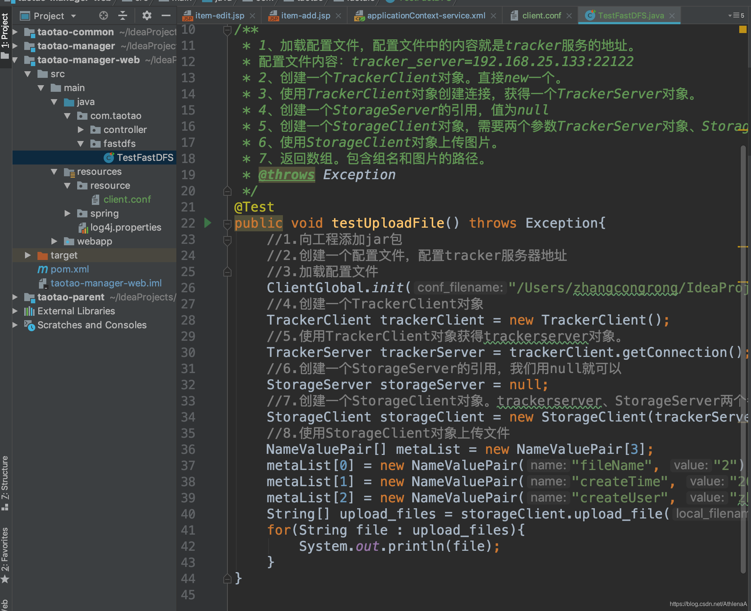Click the External Libraries icon
The height and width of the screenshot is (611, 751).
tap(29, 311)
